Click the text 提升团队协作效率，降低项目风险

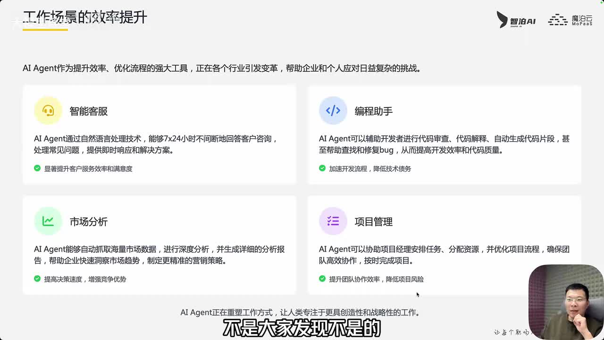coord(377,279)
